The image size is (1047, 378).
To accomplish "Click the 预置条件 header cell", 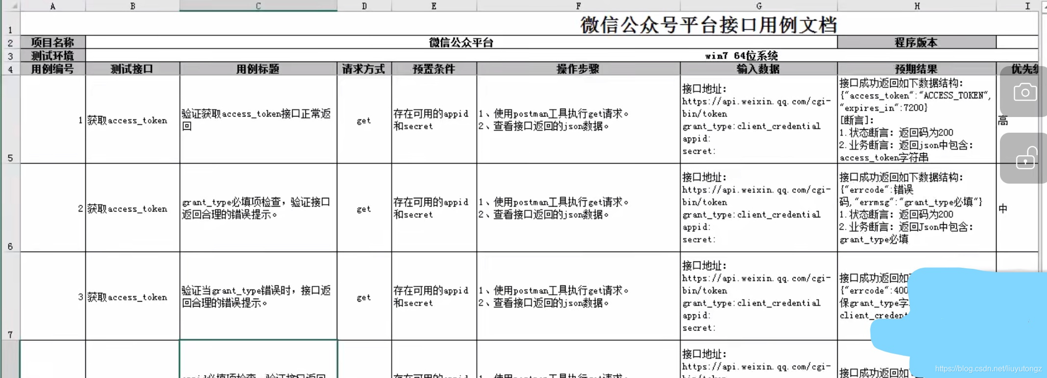I will (x=434, y=69).
